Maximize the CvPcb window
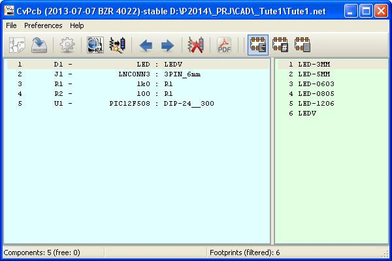Viewport: 392px width, 261px height. 366,11
